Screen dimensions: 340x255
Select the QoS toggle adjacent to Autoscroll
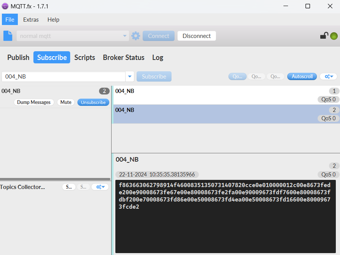point(275,77)
